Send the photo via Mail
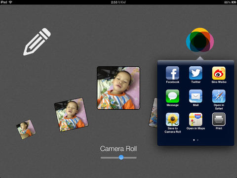This screenshot has height=178, width=237. pyautogui.click(x=196, y=96)
